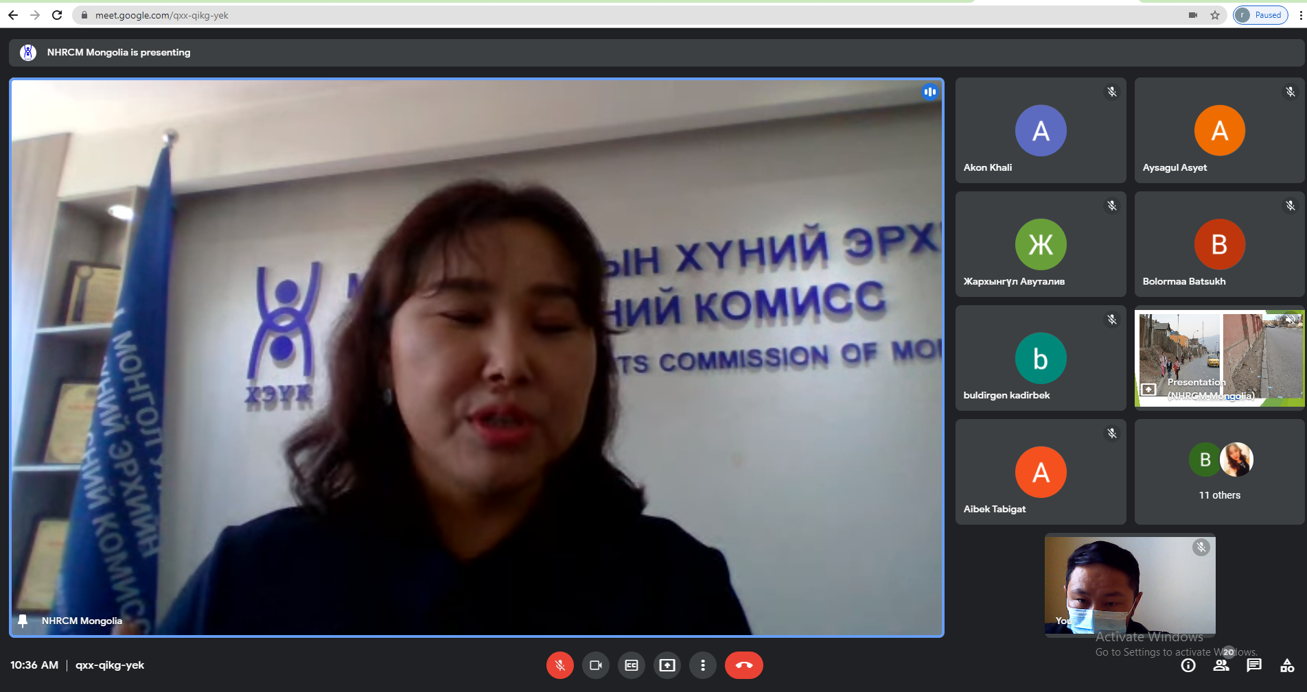Open the 11 others participants tile
1307x692 pixels.
1219,472
